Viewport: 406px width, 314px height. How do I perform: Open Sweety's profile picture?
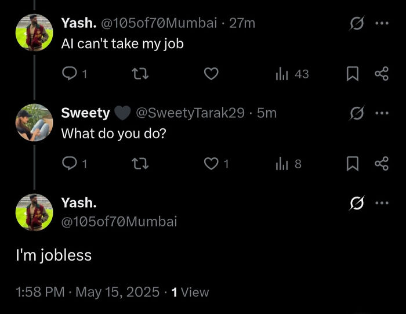pos(34,122)
